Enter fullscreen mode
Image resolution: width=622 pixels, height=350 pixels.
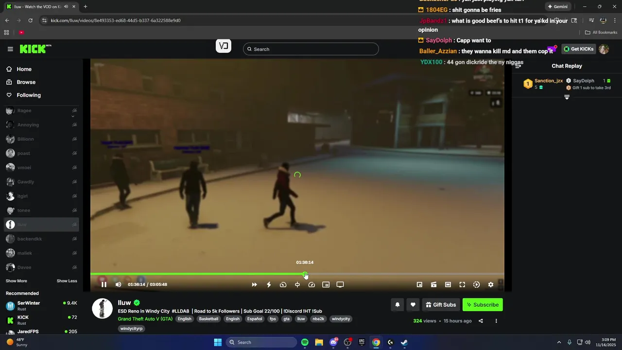pos(462,284)
